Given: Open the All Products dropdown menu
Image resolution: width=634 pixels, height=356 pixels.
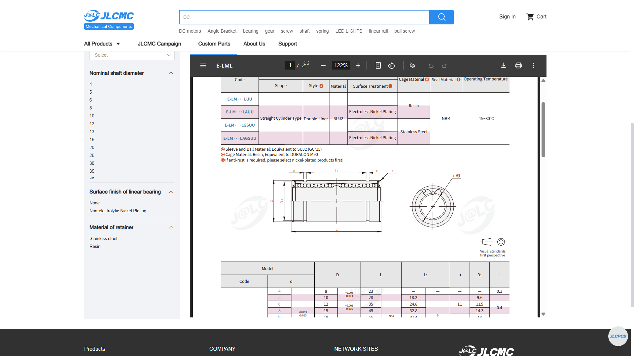Looking at the screenshot, I should point(102,44).
